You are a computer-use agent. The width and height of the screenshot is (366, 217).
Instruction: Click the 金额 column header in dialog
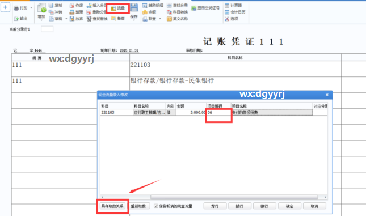click(191, 106)
